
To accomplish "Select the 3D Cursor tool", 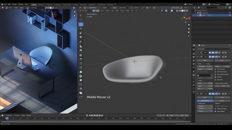I will coord(81,19).
